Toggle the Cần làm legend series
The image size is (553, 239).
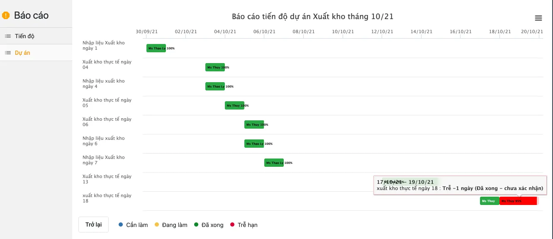click(x=133, y=225)
